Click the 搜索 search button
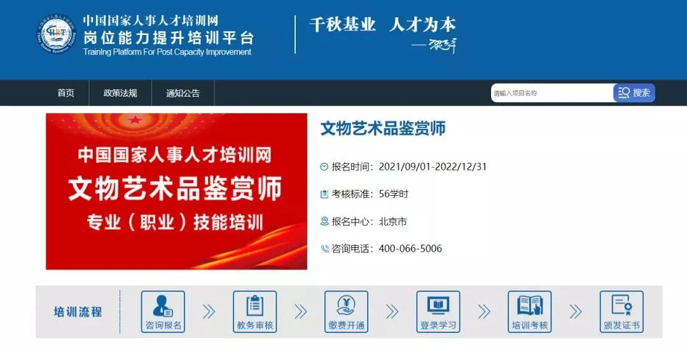 point(634,93)
